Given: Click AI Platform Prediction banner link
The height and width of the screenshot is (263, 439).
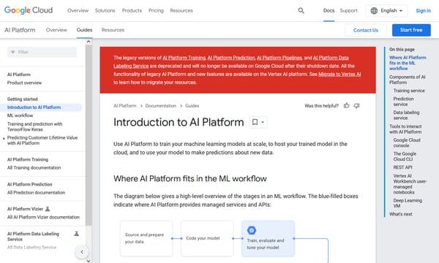Looking at the screenshot, I should [x=231, y=58].
